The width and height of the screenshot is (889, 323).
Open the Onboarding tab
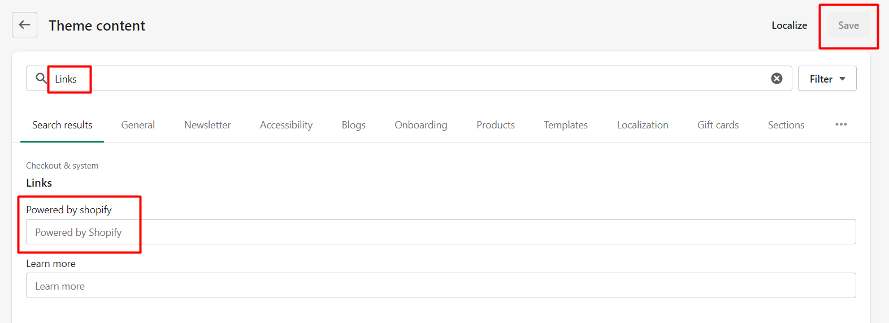420,125
